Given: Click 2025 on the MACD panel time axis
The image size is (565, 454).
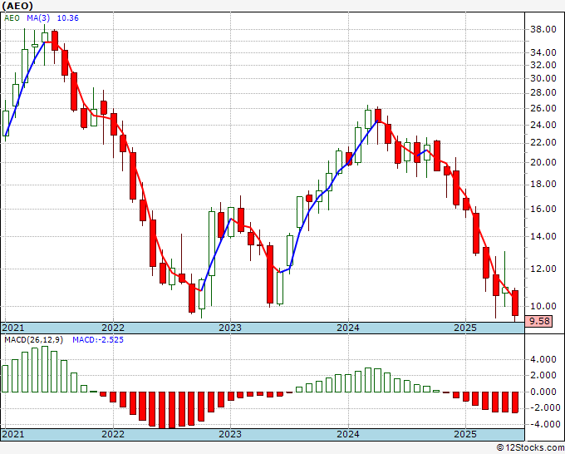Looking at the screenshot, I should (x=465, y=434).
